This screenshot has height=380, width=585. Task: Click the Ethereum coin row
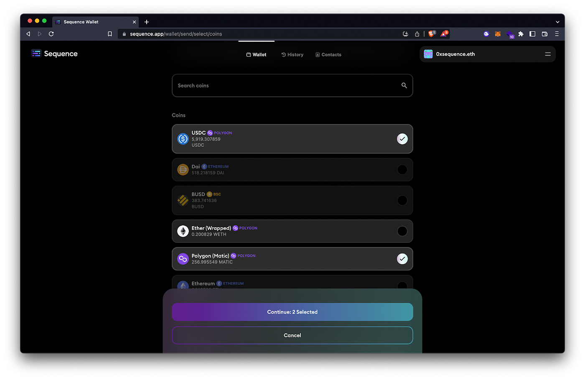(x=292, y=282)
